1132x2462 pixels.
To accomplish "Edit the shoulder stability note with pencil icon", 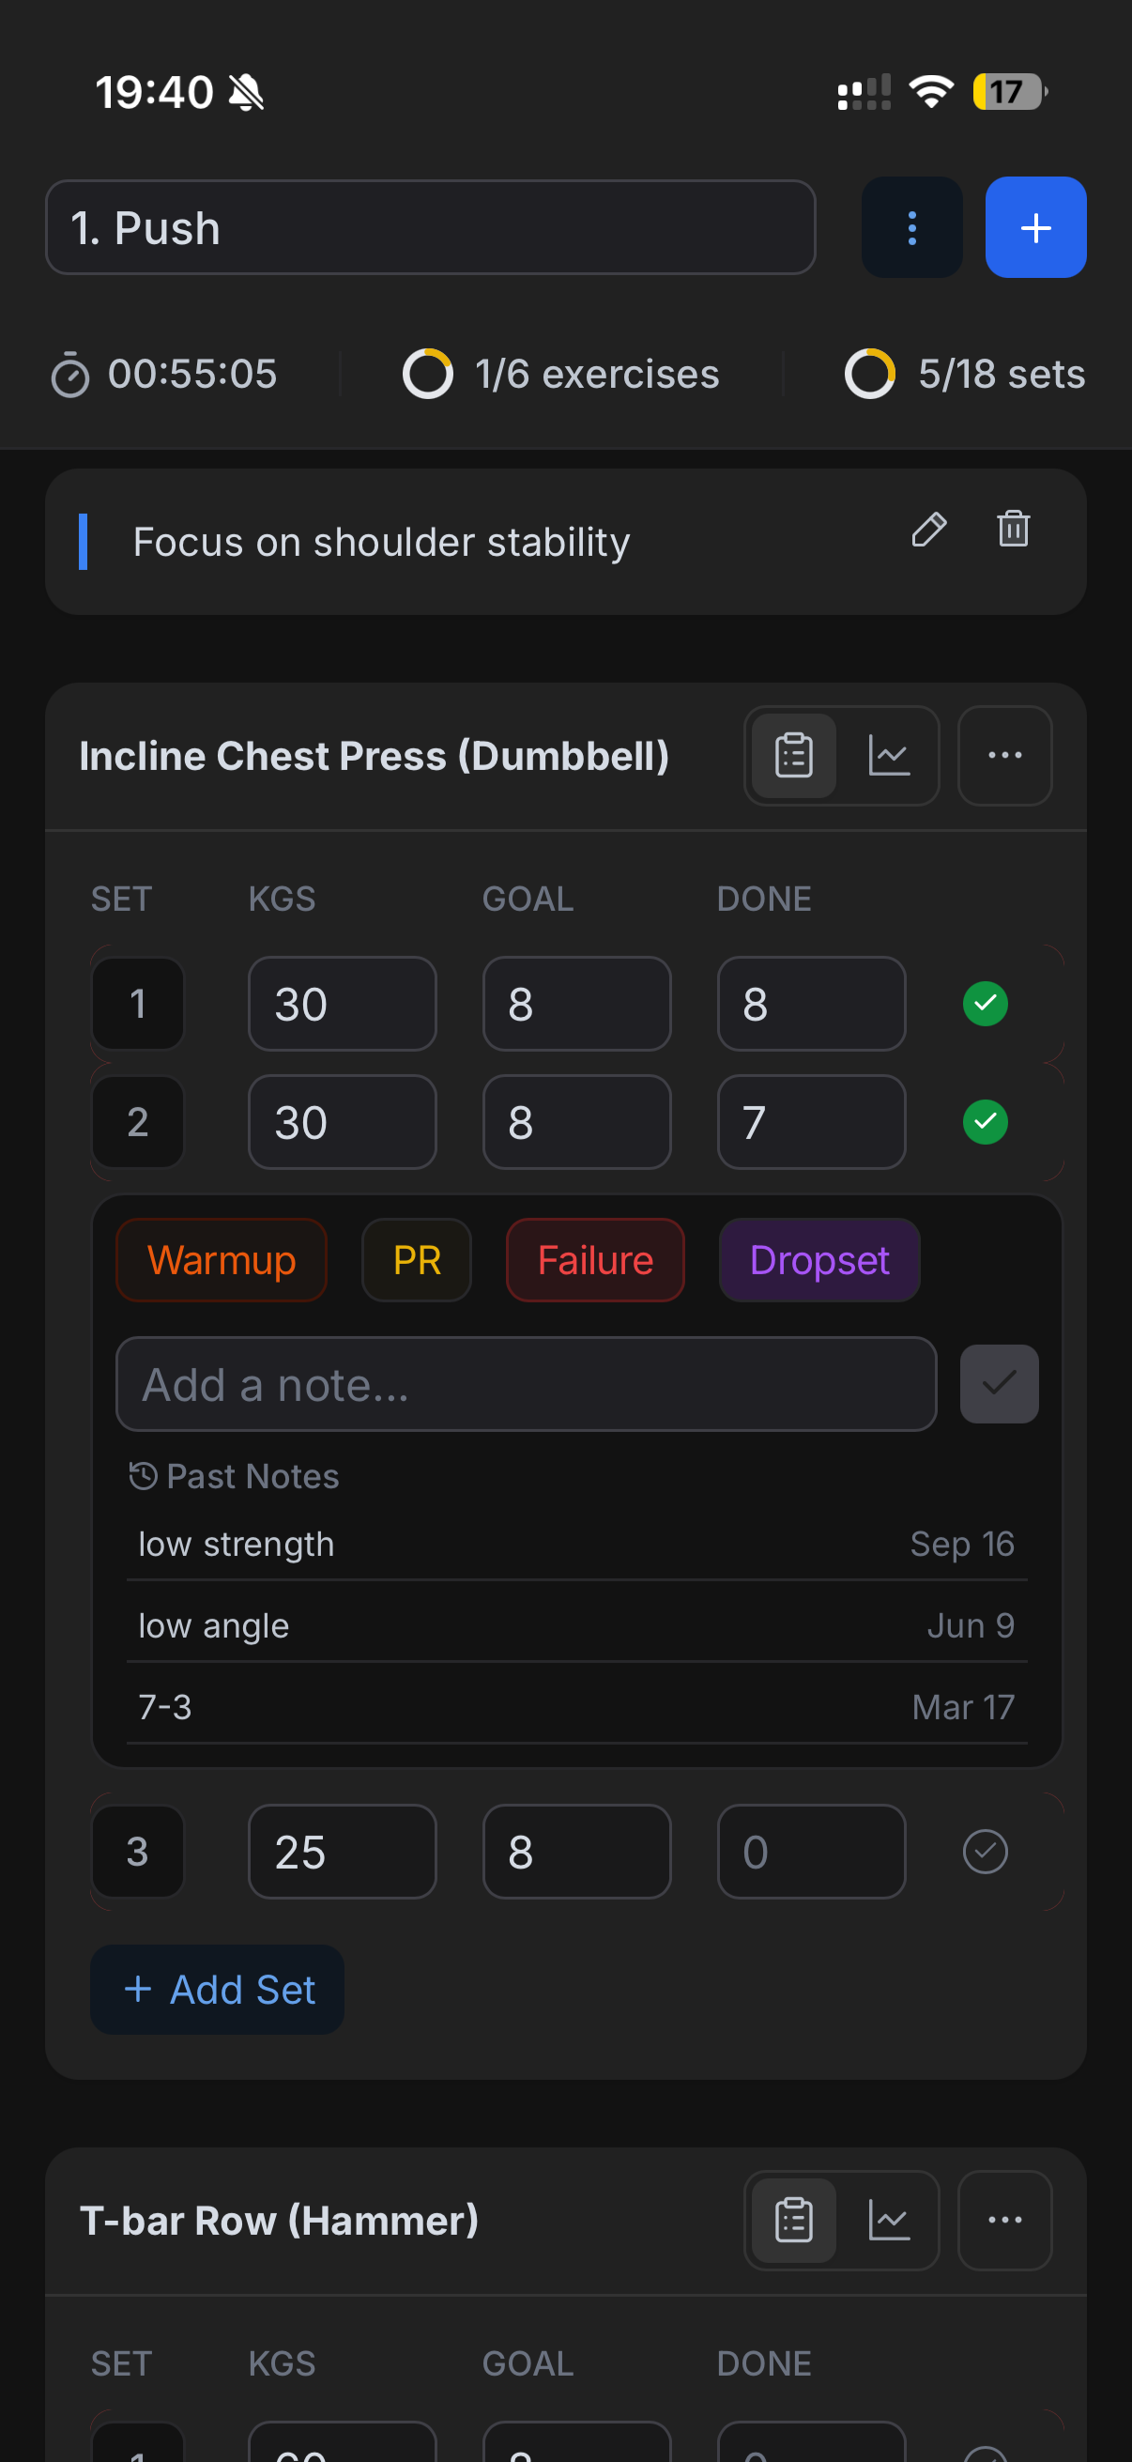I will [x=928, y=530].
